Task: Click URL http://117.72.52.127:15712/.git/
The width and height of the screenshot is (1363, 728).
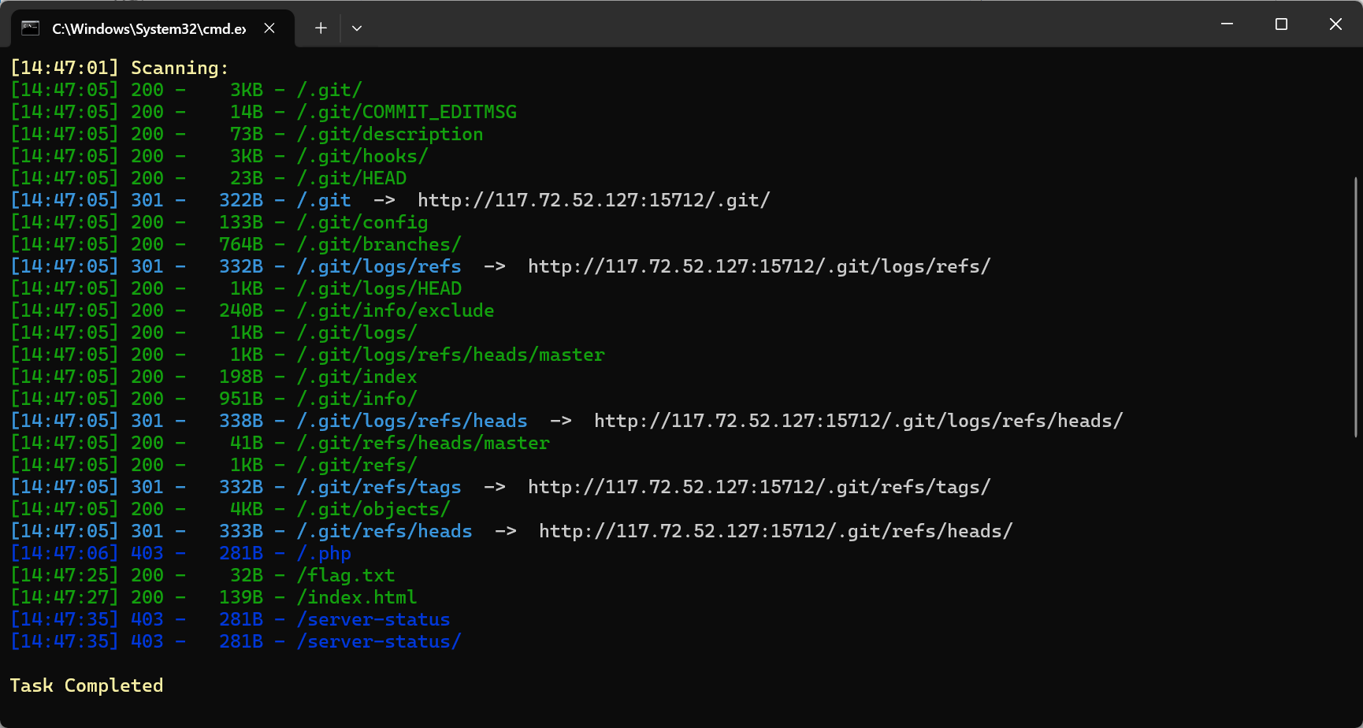Action: click(x=594, y=200)
